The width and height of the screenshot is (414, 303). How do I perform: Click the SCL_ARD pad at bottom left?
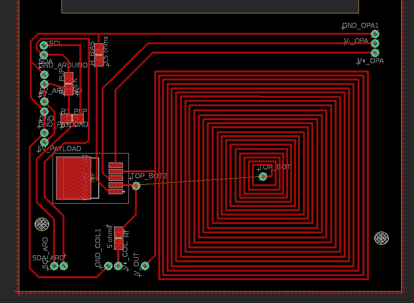(x=55, y=266)
